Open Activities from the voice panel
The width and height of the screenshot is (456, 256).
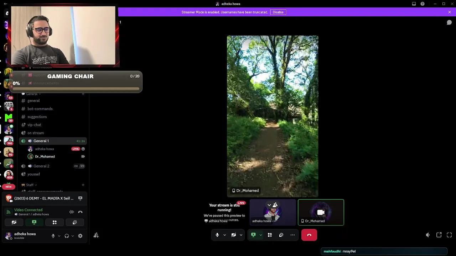55,222
